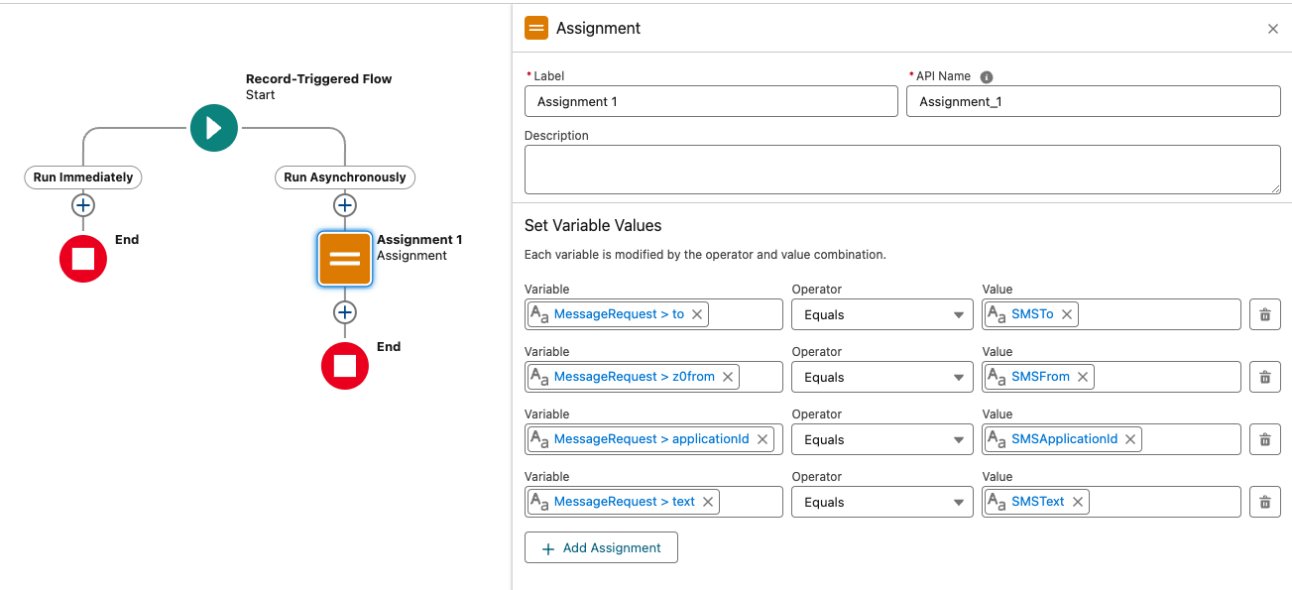Add element under Run Immediately path
The width and height of the screenshot is (1292, 590).
click(x=83, y=205)
